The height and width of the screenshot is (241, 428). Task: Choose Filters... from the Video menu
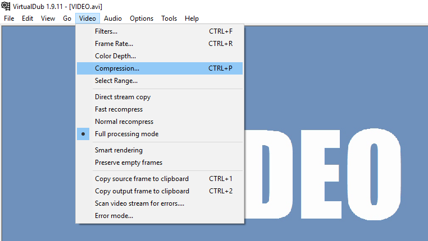coord(160,31)
